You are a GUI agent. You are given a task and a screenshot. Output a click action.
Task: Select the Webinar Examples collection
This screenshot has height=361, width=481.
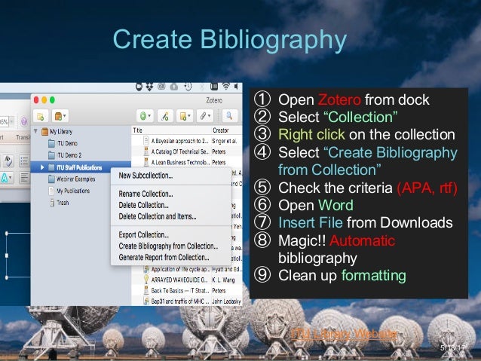[72, 179]
